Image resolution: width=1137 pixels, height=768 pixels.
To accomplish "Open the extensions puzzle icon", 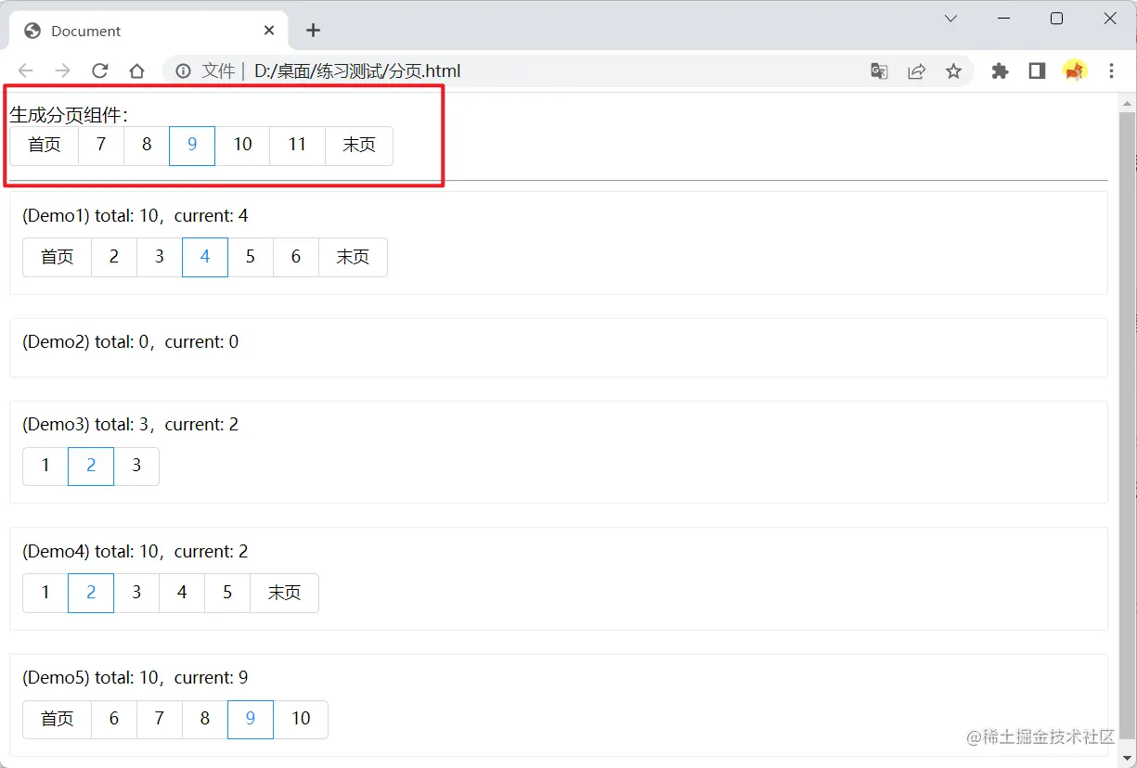I will pyautogui.click(x=1000, y=71).
